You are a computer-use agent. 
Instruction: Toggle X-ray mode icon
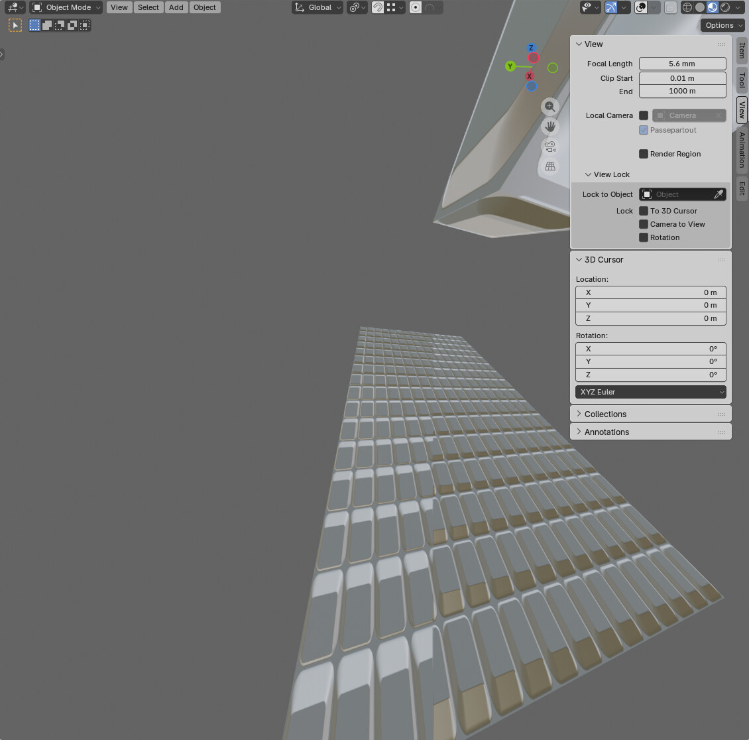[671, 7]
